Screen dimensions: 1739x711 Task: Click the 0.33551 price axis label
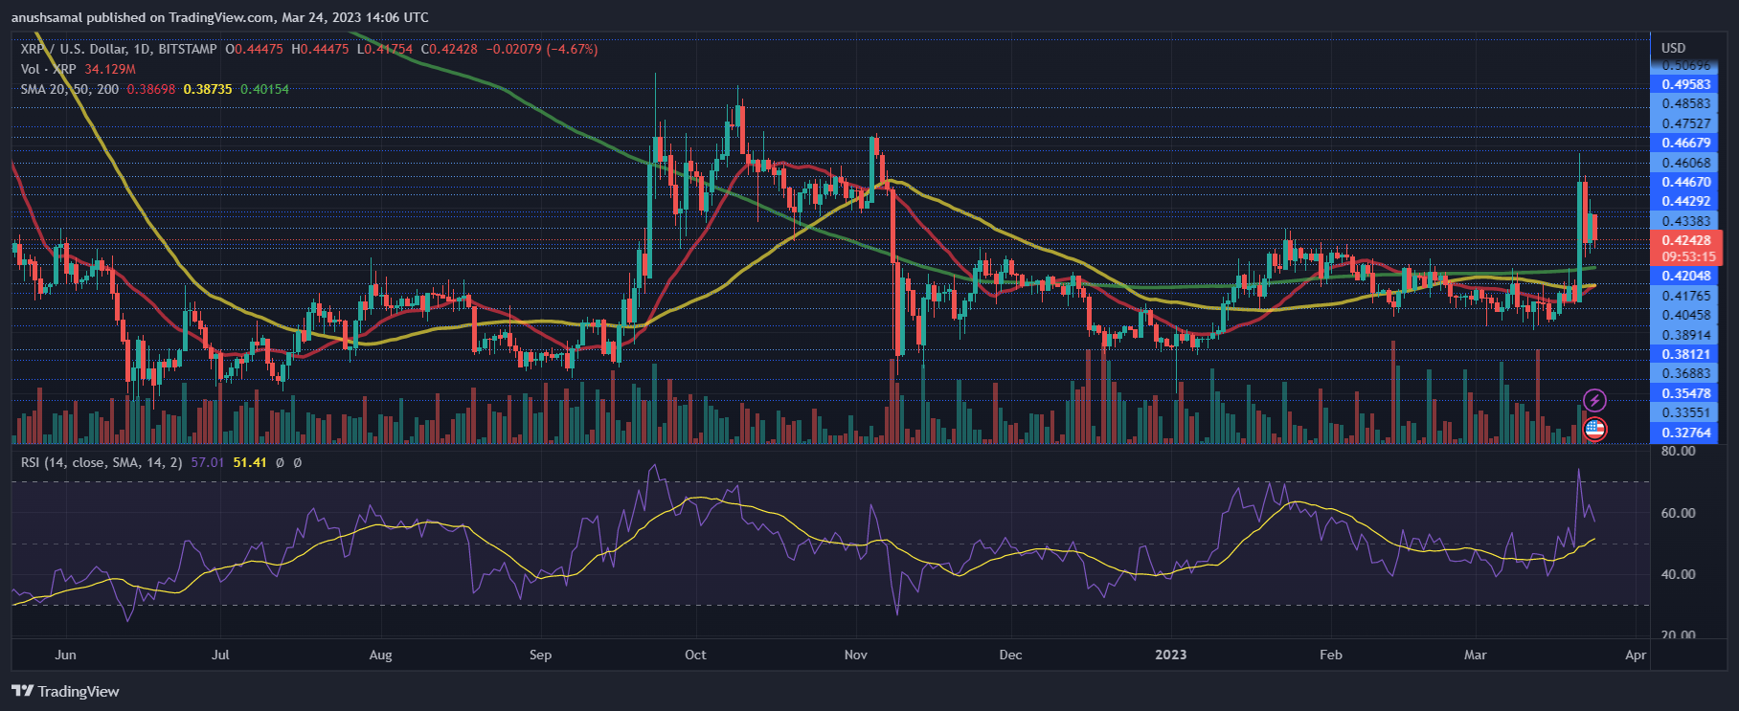1686,412
